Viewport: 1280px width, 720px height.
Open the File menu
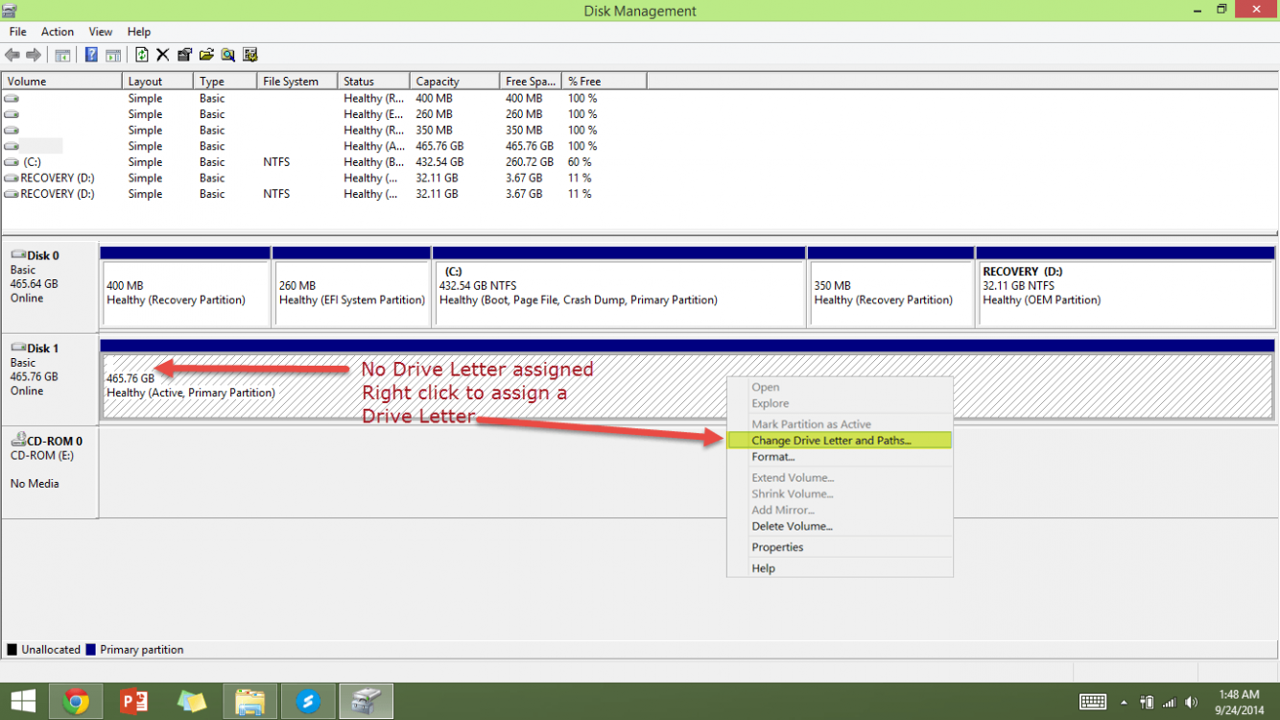18,32
